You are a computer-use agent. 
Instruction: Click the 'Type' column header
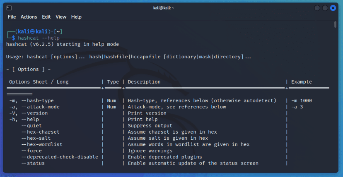pos(113,82)
